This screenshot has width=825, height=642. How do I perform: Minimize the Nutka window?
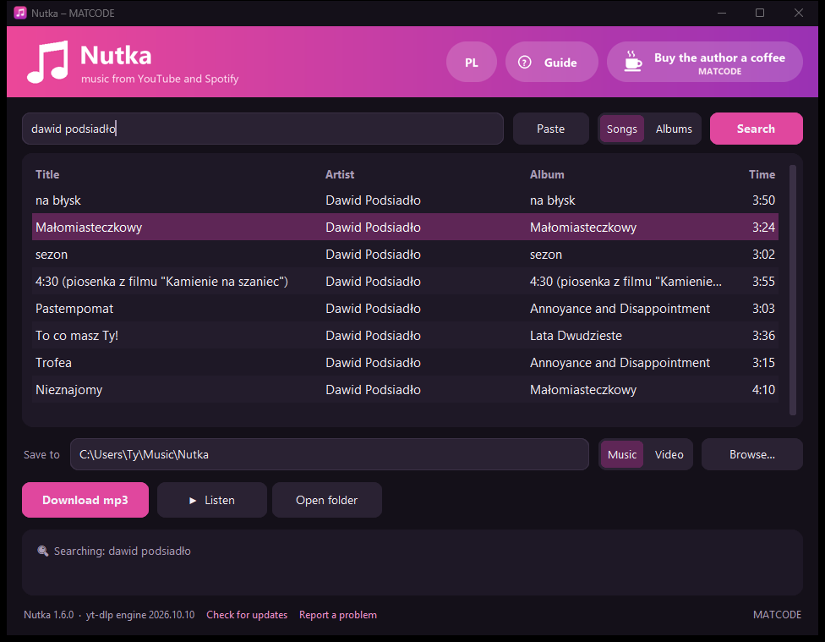[722, 13]
